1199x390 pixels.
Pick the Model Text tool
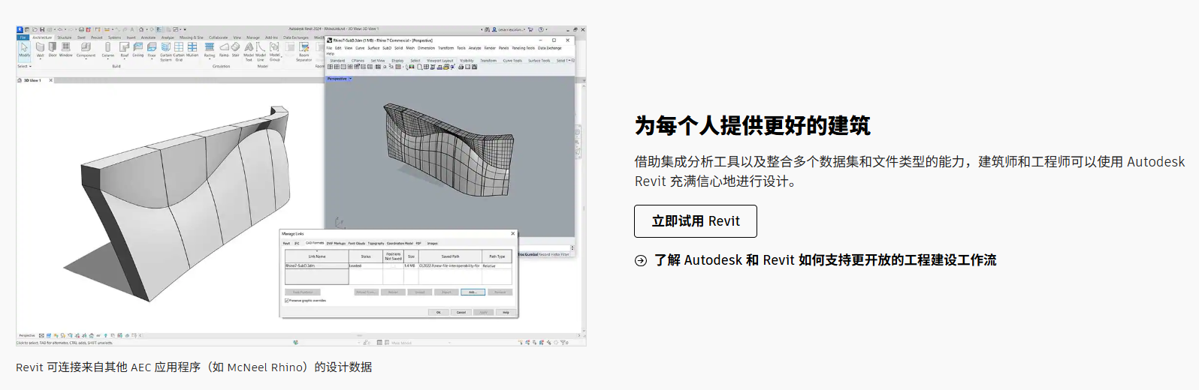[x=249, y=48]
